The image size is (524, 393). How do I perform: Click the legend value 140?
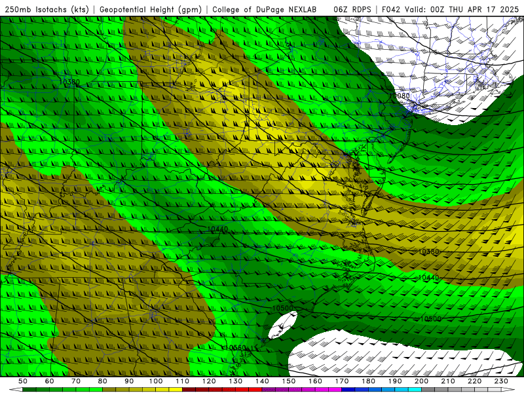(263, 381)
